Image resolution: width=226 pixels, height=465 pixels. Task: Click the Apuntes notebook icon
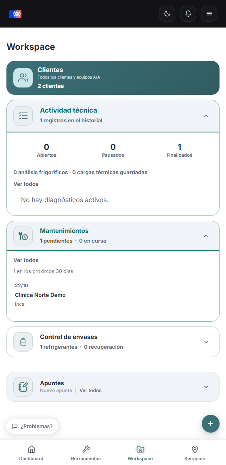point(23,387)
